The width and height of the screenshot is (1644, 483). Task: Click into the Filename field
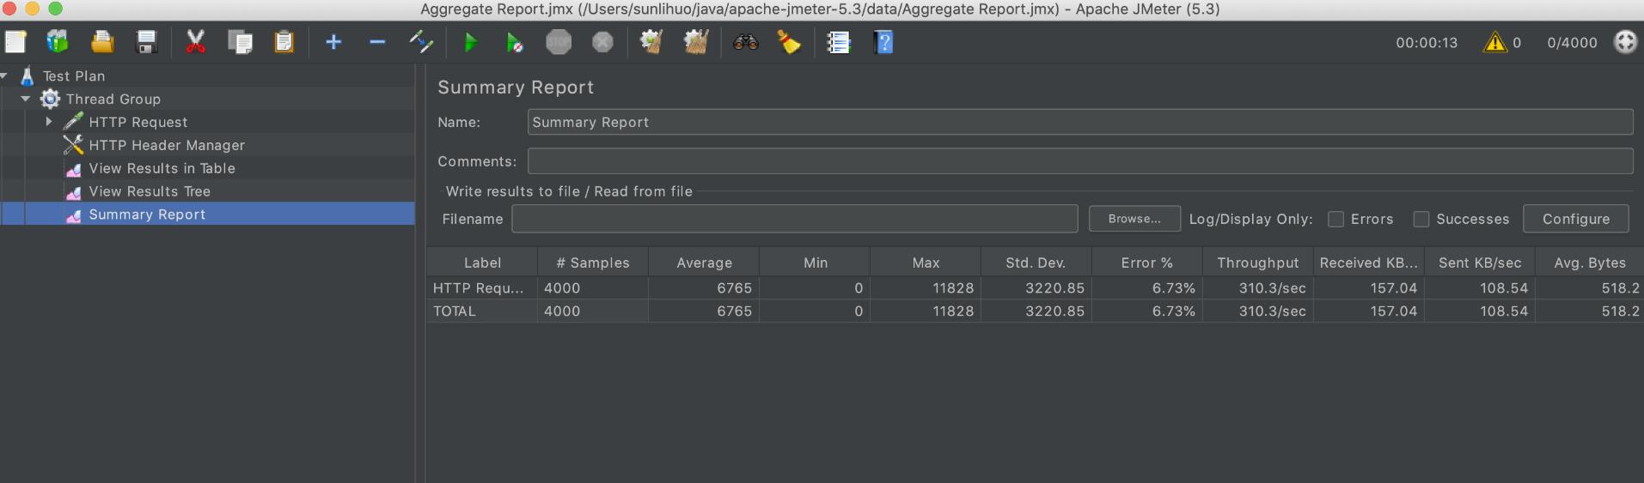tap(795, 219)
